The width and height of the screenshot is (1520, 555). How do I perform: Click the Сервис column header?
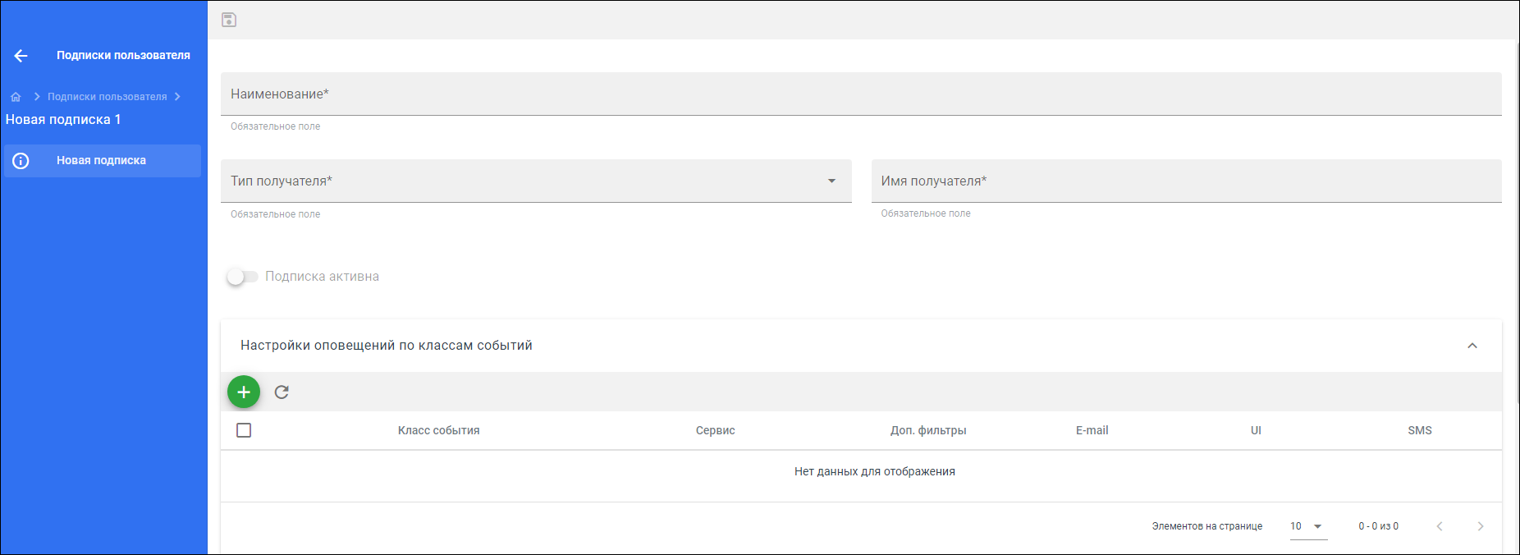click(716, 430)
